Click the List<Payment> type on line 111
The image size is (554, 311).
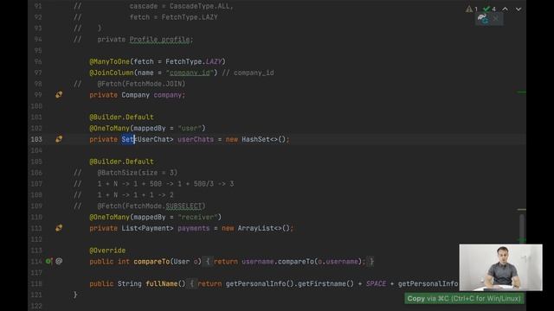[x=147, y=228]
